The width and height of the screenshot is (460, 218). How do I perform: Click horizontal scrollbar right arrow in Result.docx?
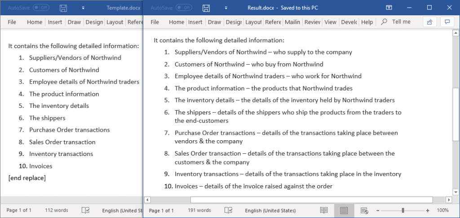[449, 200]
